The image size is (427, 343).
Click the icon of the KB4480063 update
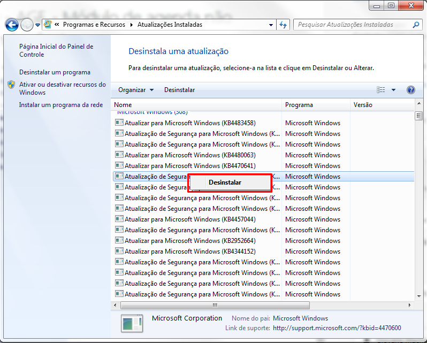tap(119, 155)
